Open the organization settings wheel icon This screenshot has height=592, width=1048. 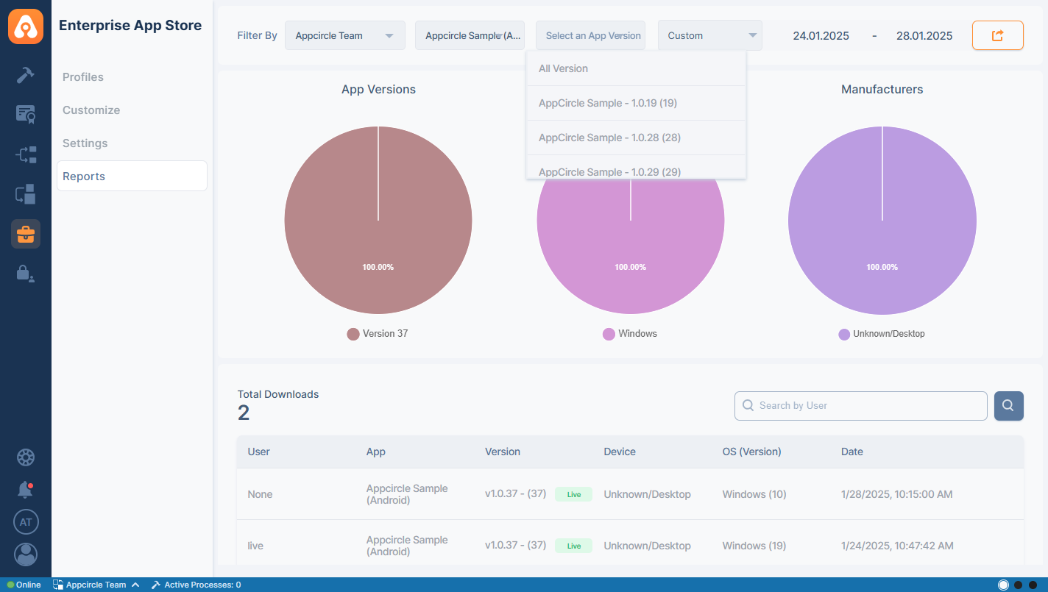click(x=26, y=457)
